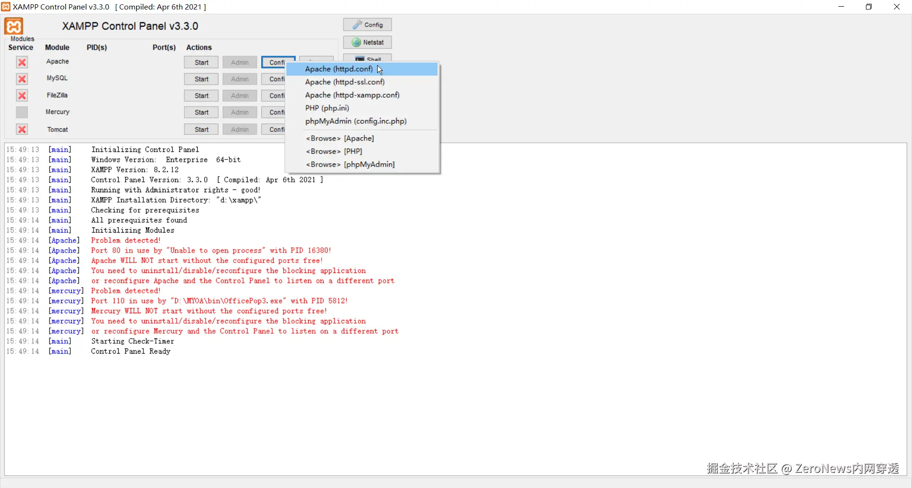This screenshot has width=912, height=488.
Task: Click the XAMPP title bar icon
Action: click(6, 7)
